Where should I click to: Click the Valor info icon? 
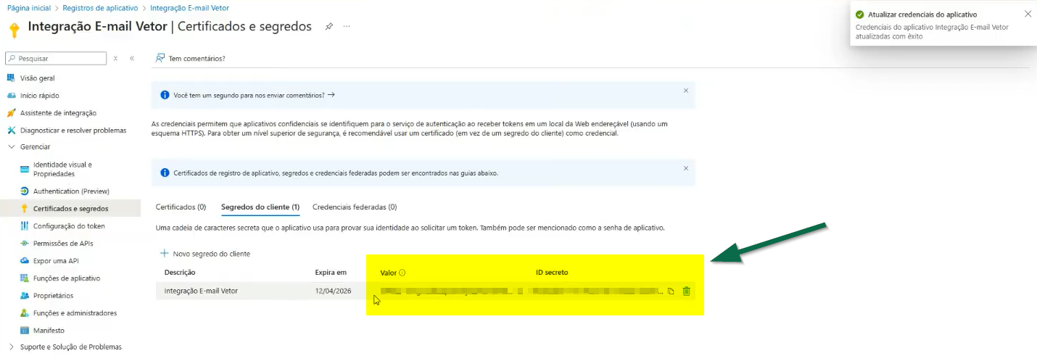point(402,273)
